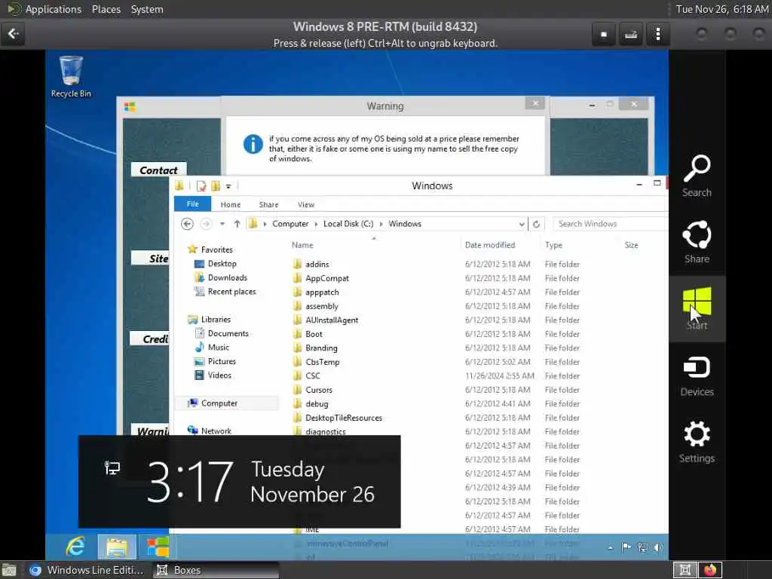Open the quick access toolbar dropdown
The image size is (772, 579).
(228, 187)
